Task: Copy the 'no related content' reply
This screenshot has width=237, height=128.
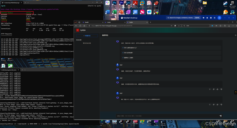Action: 213,89
